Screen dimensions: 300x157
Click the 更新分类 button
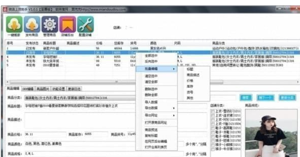pyautogui.click(x=287, y=98)
